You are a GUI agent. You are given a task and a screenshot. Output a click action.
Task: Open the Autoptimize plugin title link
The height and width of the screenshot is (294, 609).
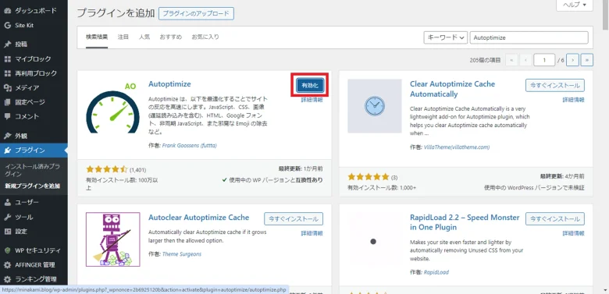click(x=169, y=83)
